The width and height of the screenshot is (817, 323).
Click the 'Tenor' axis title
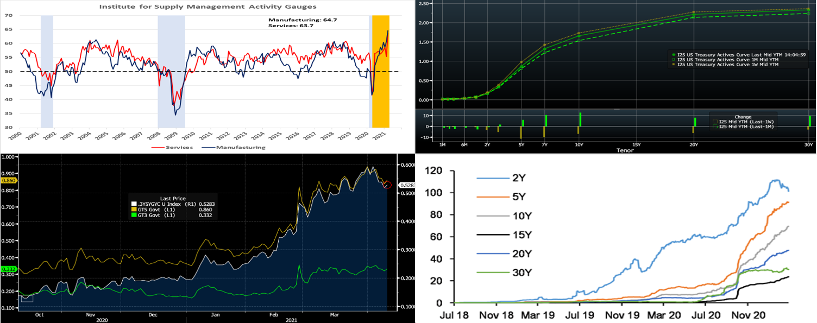625,150
